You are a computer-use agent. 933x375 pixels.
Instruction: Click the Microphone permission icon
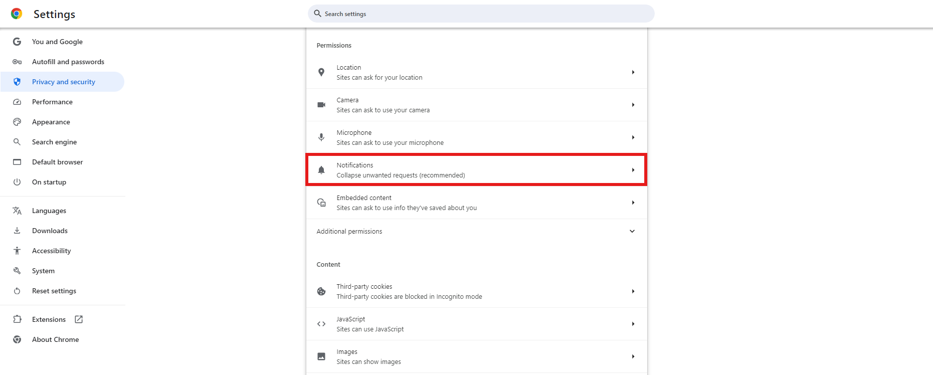pyautogui.click(x=321, y=137)
